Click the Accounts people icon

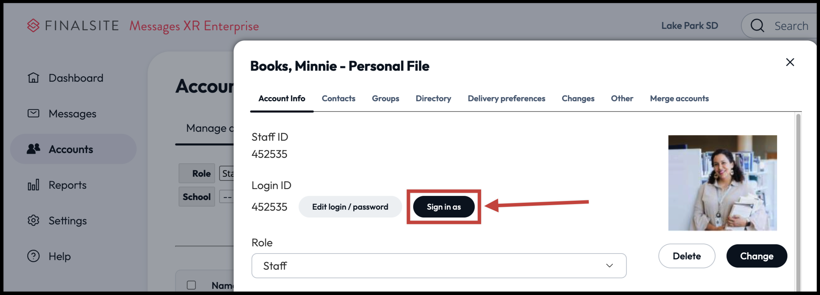(33, 149)
